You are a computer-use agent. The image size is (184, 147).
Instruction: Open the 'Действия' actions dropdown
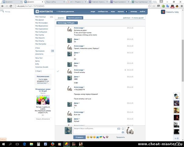click(126, 18)
